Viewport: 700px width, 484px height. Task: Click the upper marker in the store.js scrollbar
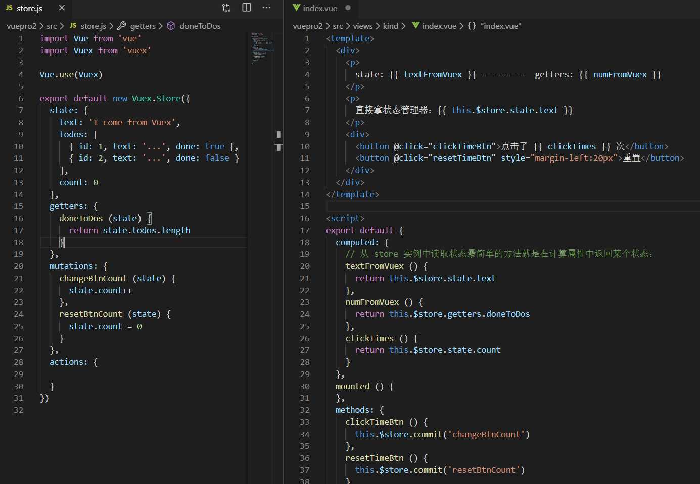(278, 134)
